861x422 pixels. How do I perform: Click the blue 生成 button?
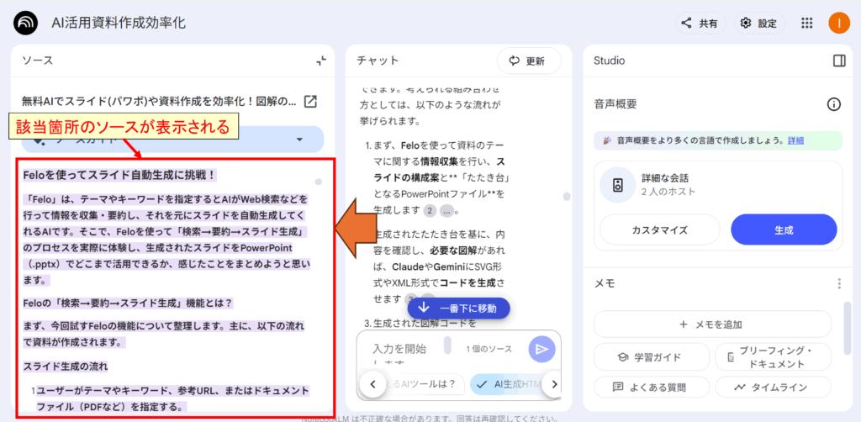coord(784,229)
